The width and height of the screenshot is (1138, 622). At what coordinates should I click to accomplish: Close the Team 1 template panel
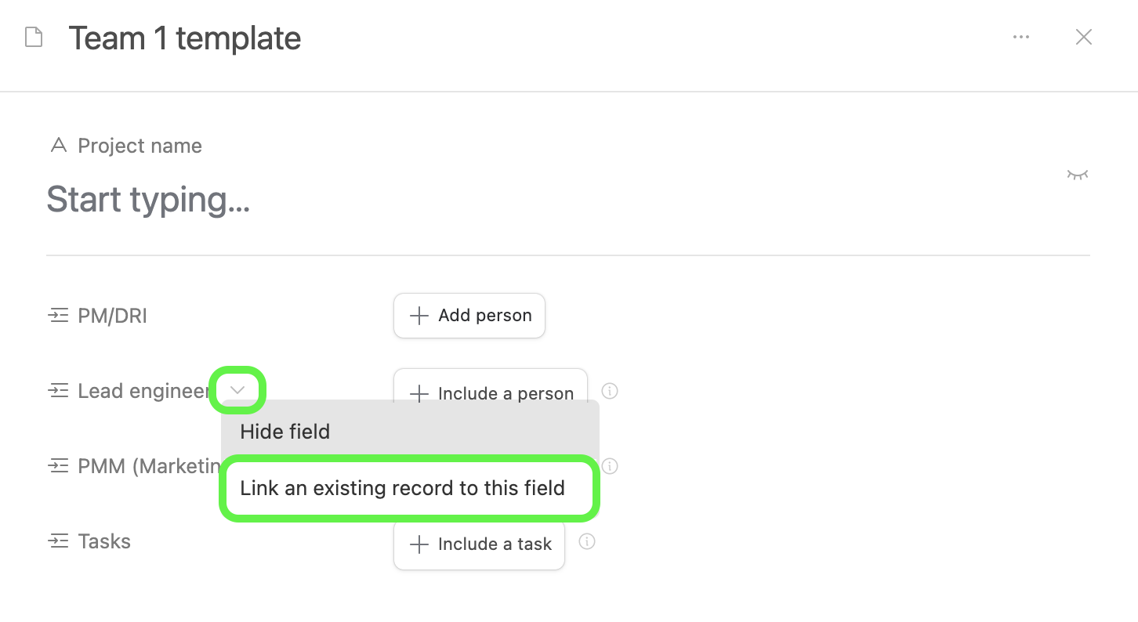1084,37
